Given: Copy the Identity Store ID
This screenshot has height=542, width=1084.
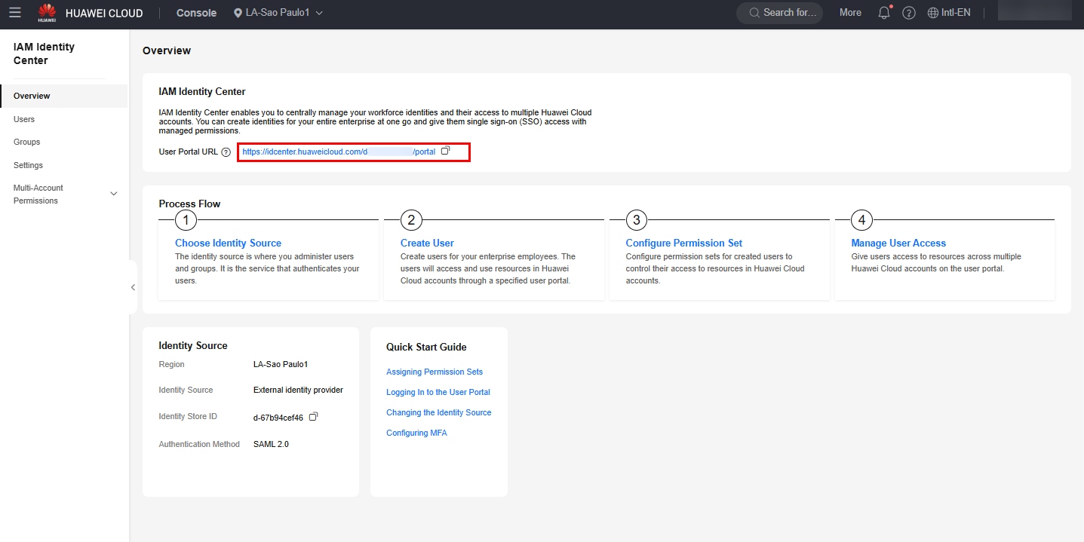Looking at the screenshot, I should point(314,417).
